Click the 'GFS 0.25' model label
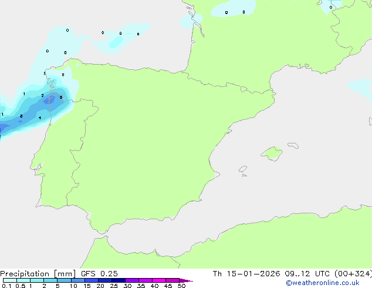This screenshot has height=288, width=372. click(x=99, y=274)
